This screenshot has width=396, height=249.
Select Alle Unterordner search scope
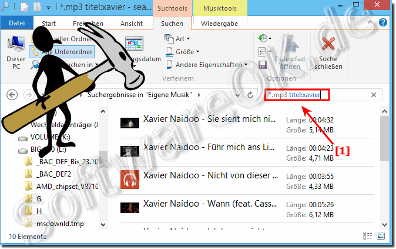(62, 52)
